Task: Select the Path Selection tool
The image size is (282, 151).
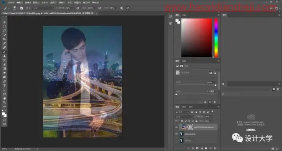Action: point(4,90)
